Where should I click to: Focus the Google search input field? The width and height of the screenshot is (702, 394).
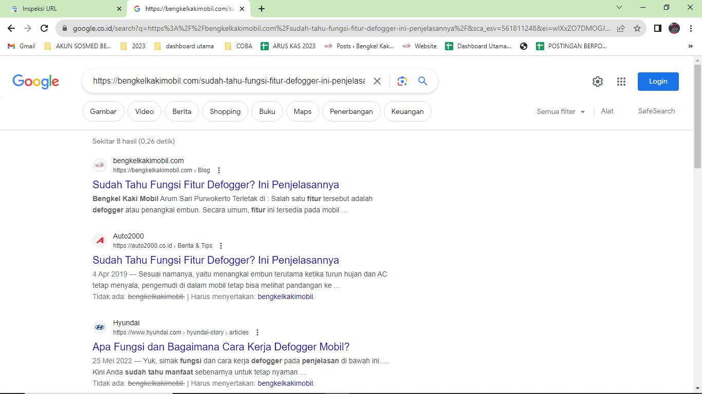pos(229,81)
